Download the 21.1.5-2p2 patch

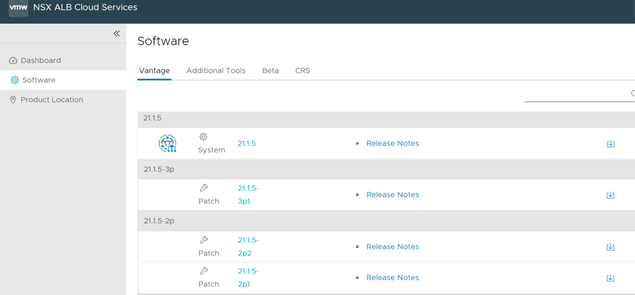pos(611,247)
